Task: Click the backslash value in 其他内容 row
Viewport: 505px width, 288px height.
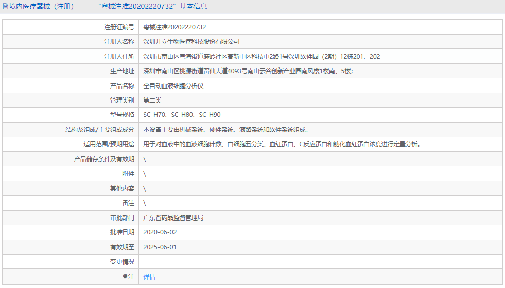Action: (145, 189)
